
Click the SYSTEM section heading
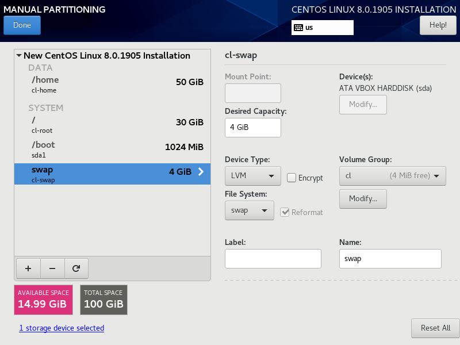pos(46,108)
